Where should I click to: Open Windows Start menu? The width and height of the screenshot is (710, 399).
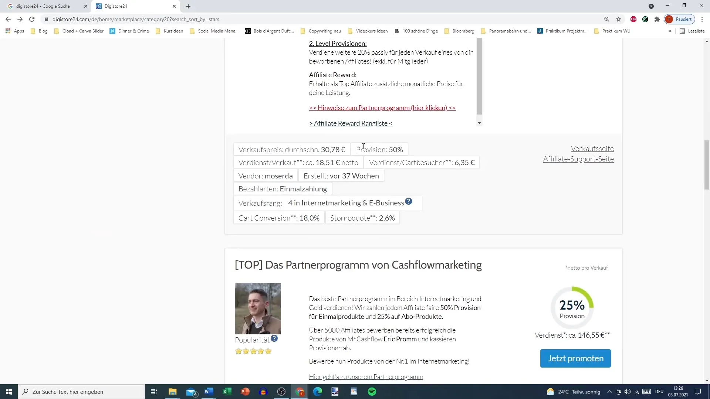pos(9,392)
